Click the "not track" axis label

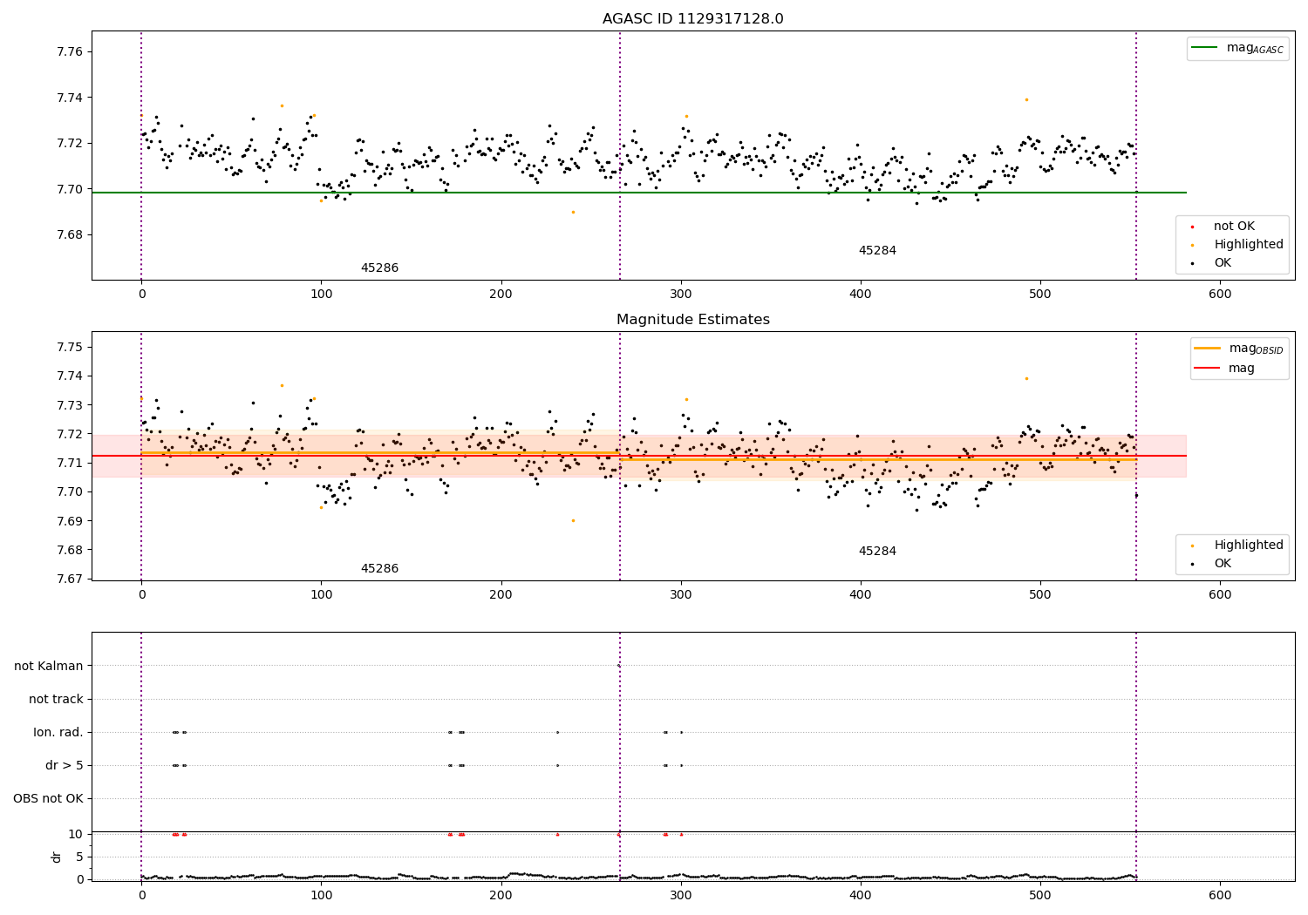coord(56,700)
